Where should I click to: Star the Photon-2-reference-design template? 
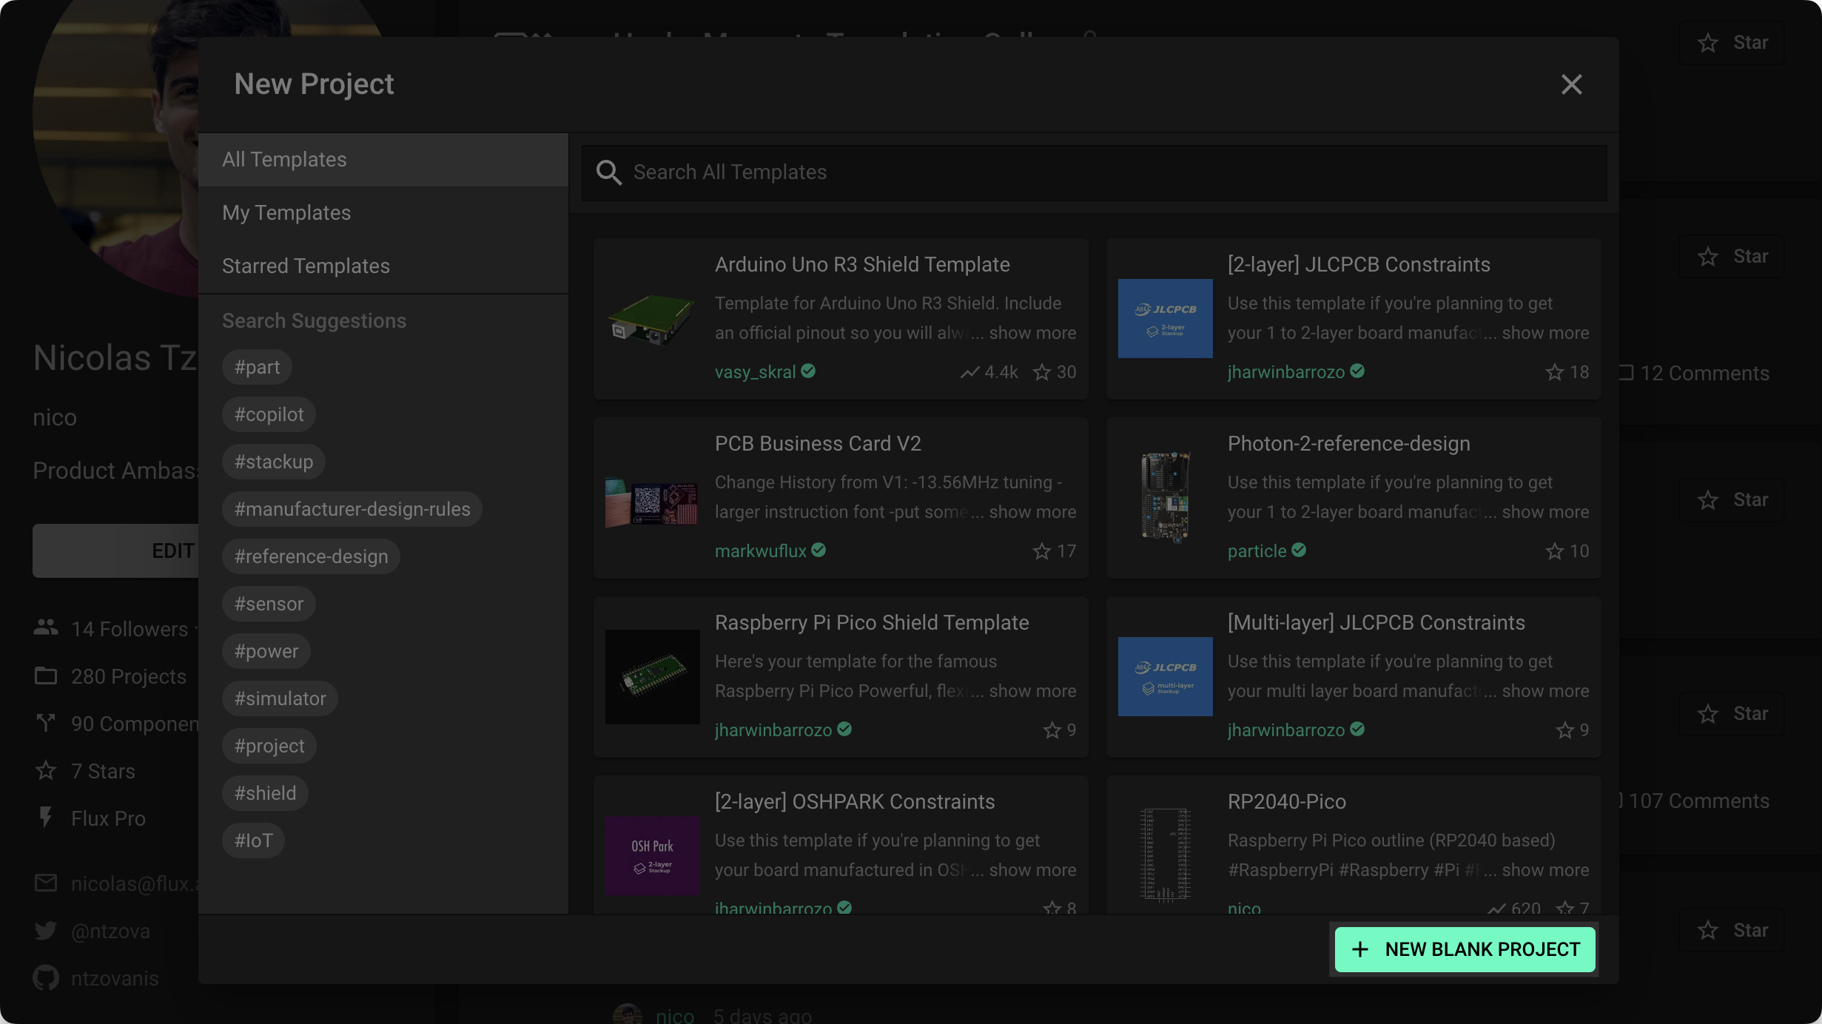pyautogui.click(x=1554, y=551)
